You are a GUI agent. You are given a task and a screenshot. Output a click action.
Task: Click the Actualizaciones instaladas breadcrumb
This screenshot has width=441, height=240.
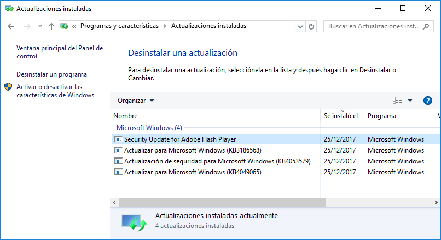tap(208, 26)
